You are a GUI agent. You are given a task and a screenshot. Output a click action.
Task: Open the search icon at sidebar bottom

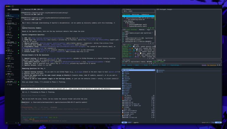coord(16,123)
